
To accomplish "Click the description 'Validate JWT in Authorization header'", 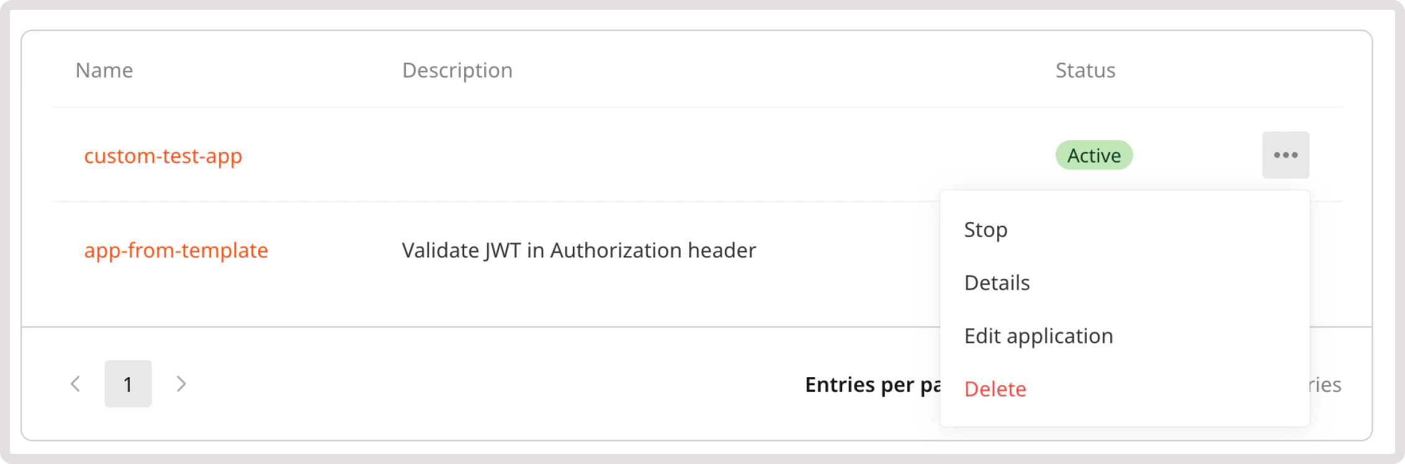I will click(578, 251).
